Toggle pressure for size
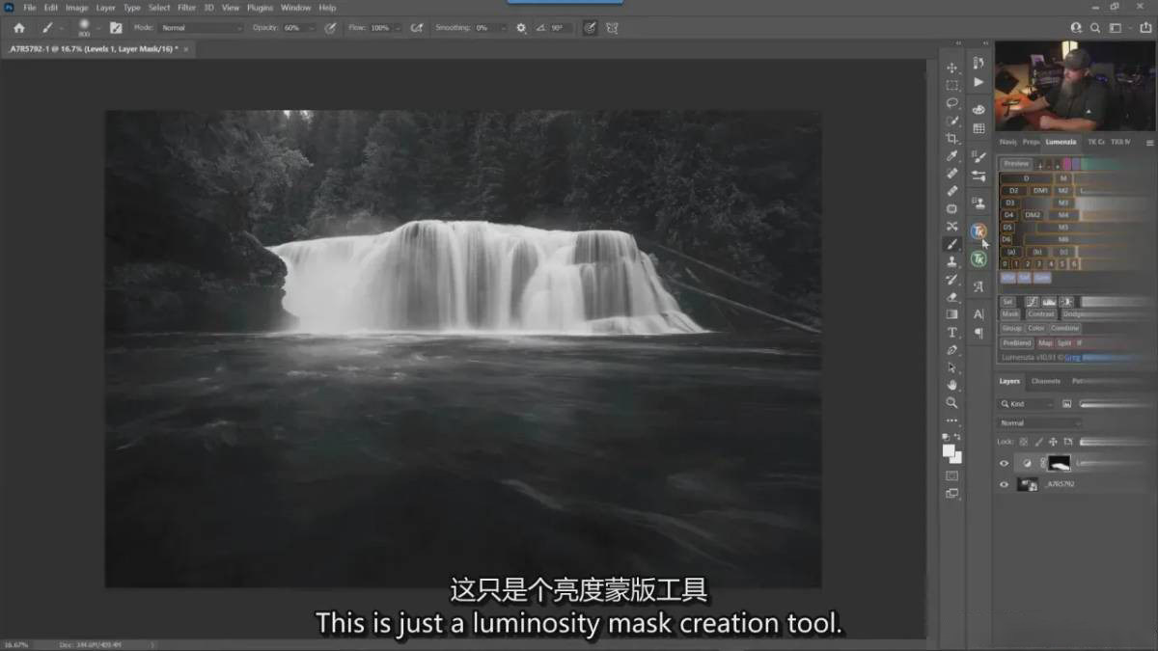 pos(588,28)
